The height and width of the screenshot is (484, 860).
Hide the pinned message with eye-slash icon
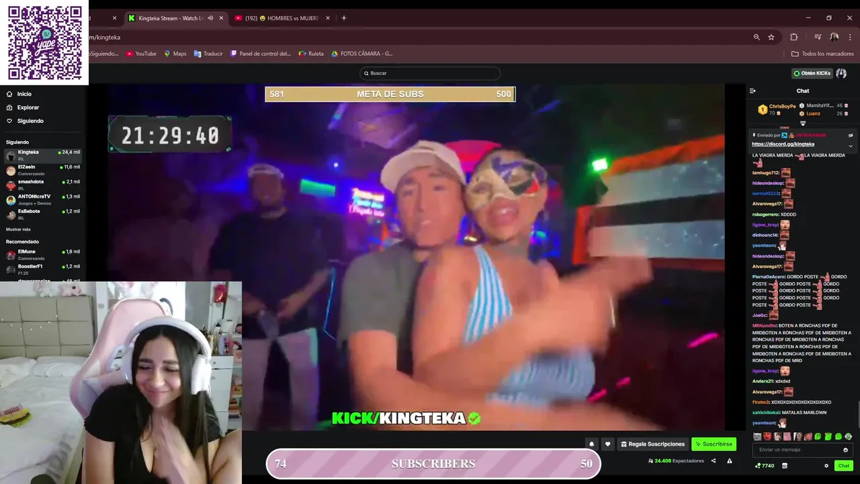(850, 135)
